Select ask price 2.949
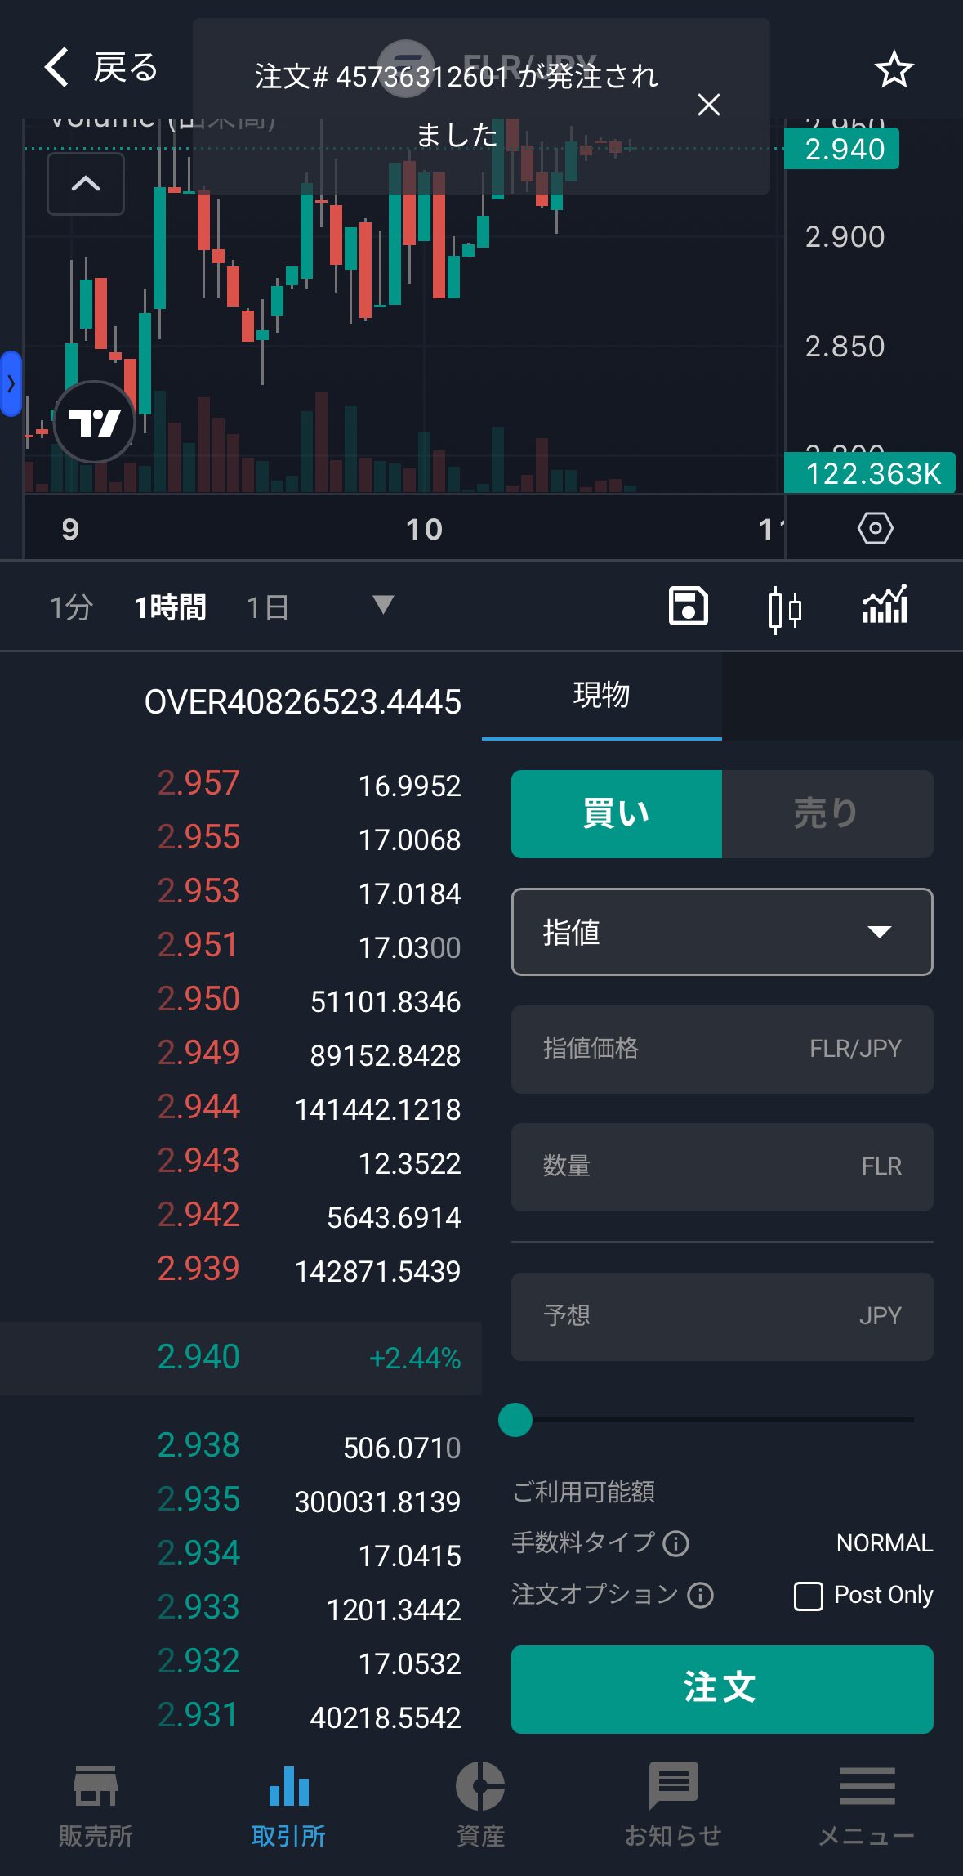963x1876 pixels. click(x=198, y=1053)
